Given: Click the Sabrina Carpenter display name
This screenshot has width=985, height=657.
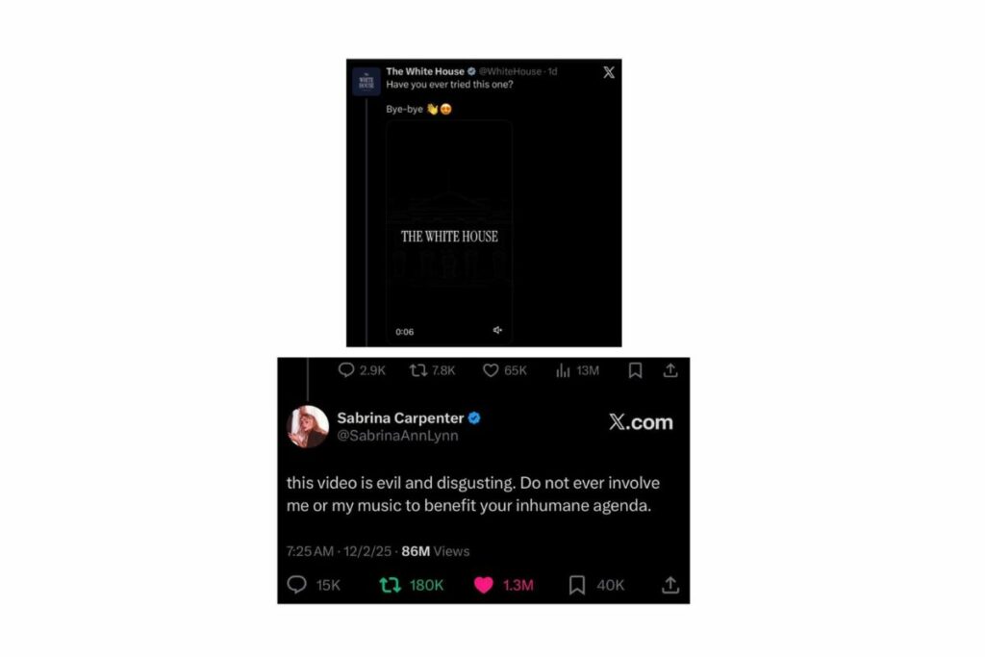Looking at the screenshot, I should (x=400, y=417).
